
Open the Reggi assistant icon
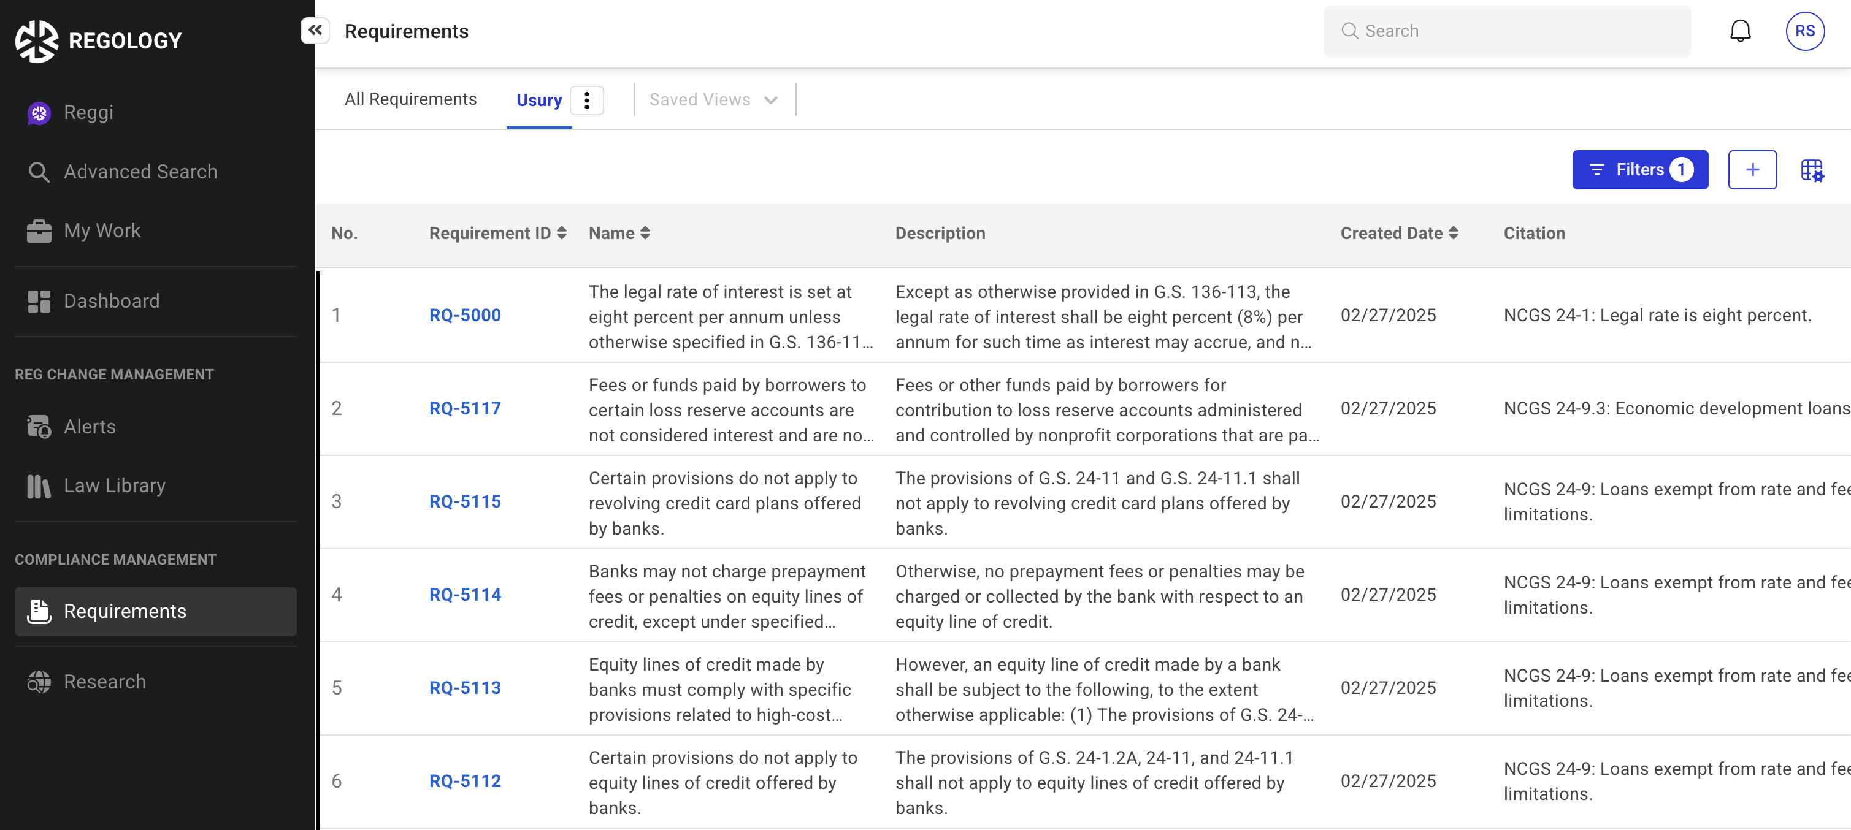click(x=39, y=113)
